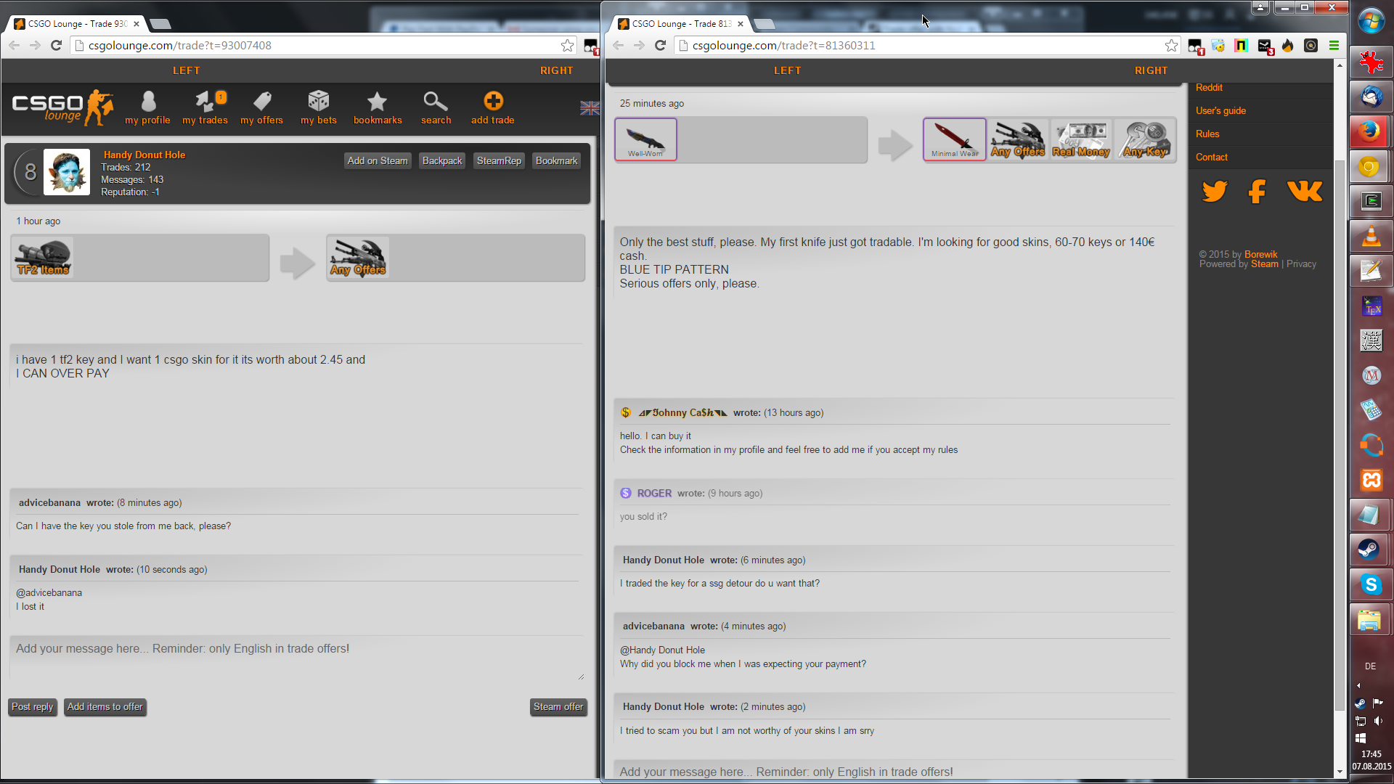1394x784 pixels.
Task: Open Chrome hamburger menu in right window
Action: tap(1334, 46)
